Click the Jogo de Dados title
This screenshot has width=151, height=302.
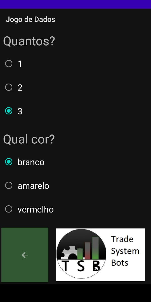pyautogui.click(x=30, y=20)
